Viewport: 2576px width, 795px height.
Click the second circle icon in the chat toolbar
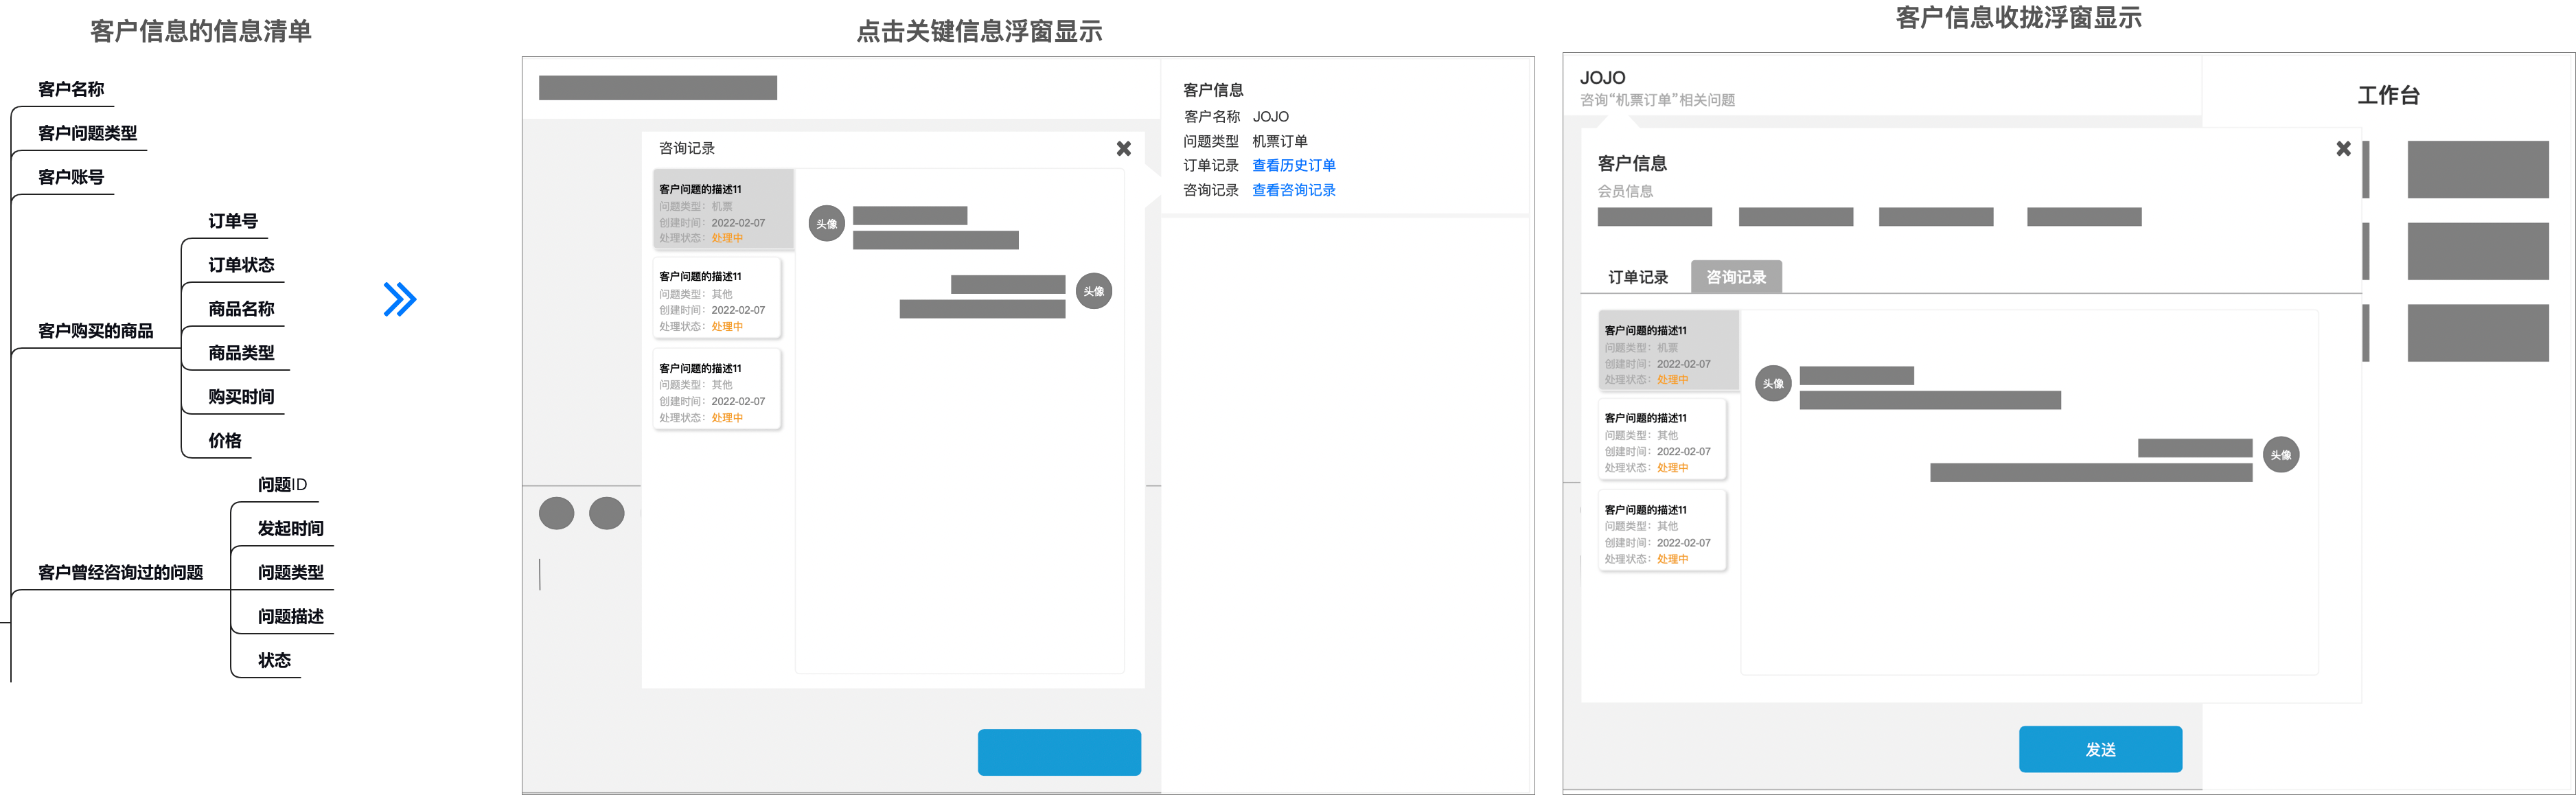point(607,513)
